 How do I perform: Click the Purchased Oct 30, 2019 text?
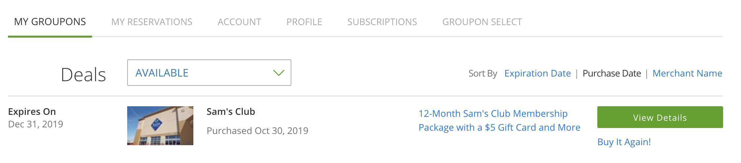coord(257,131)
